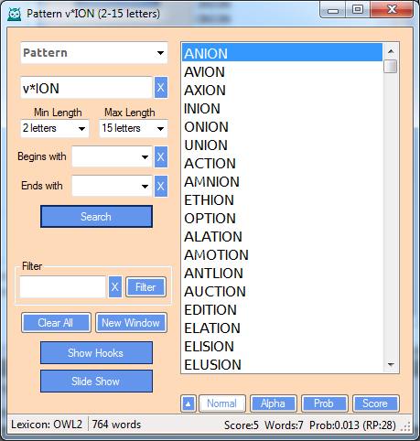Click the Show Hooks button
Viewport: 420px width, 441px height.
click(96, 353)
